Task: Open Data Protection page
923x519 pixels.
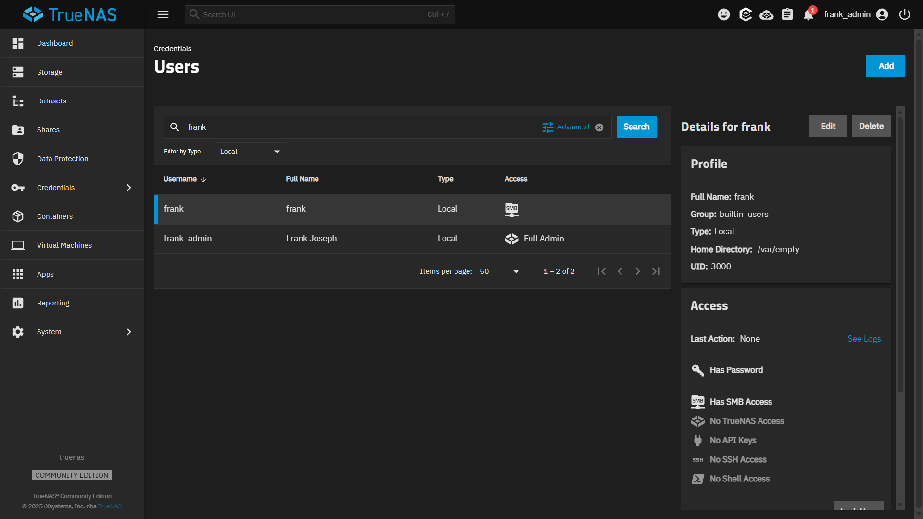Action: pos(72,159)
